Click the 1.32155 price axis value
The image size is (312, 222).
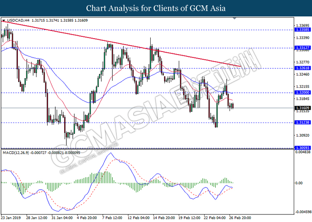303,87
